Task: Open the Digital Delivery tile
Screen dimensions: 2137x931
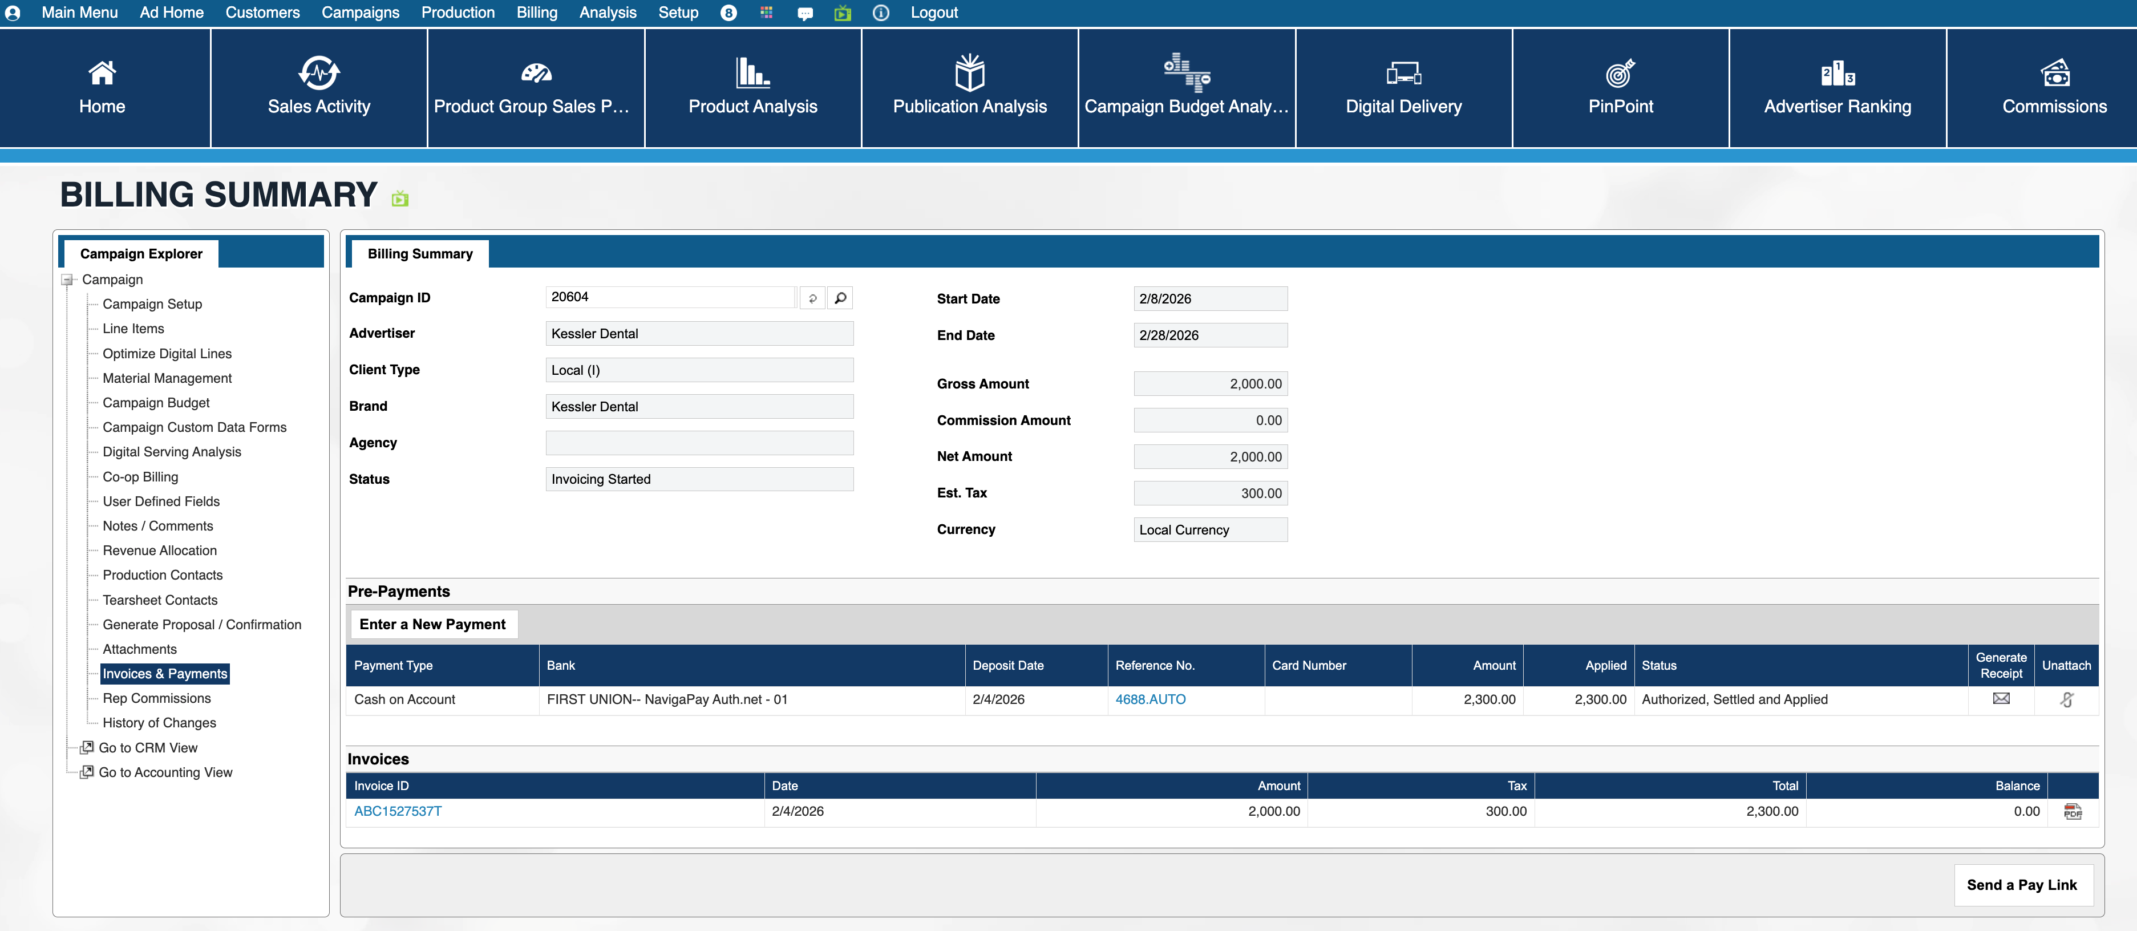Action: [1403, 88]
